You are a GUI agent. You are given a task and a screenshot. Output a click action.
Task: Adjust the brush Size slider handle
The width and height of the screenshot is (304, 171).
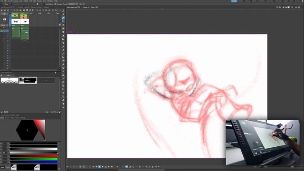click(x=38, y=4)
